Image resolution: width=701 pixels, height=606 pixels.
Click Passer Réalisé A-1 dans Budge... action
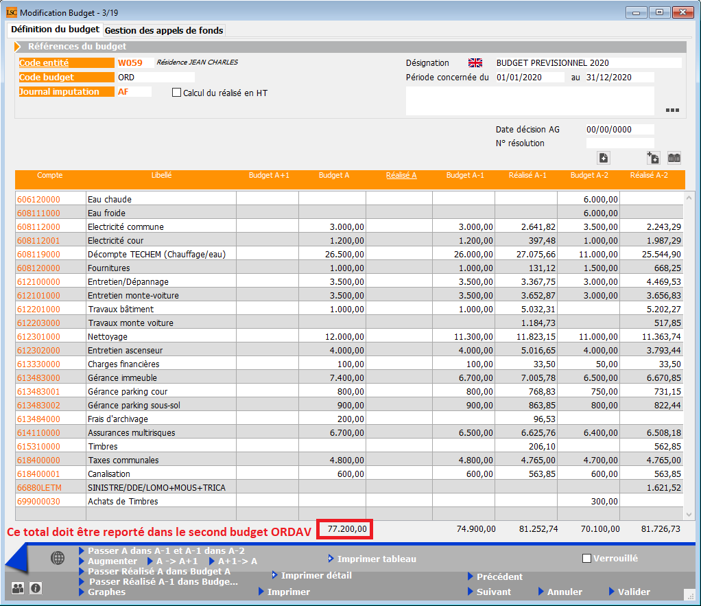pos(163,581)
